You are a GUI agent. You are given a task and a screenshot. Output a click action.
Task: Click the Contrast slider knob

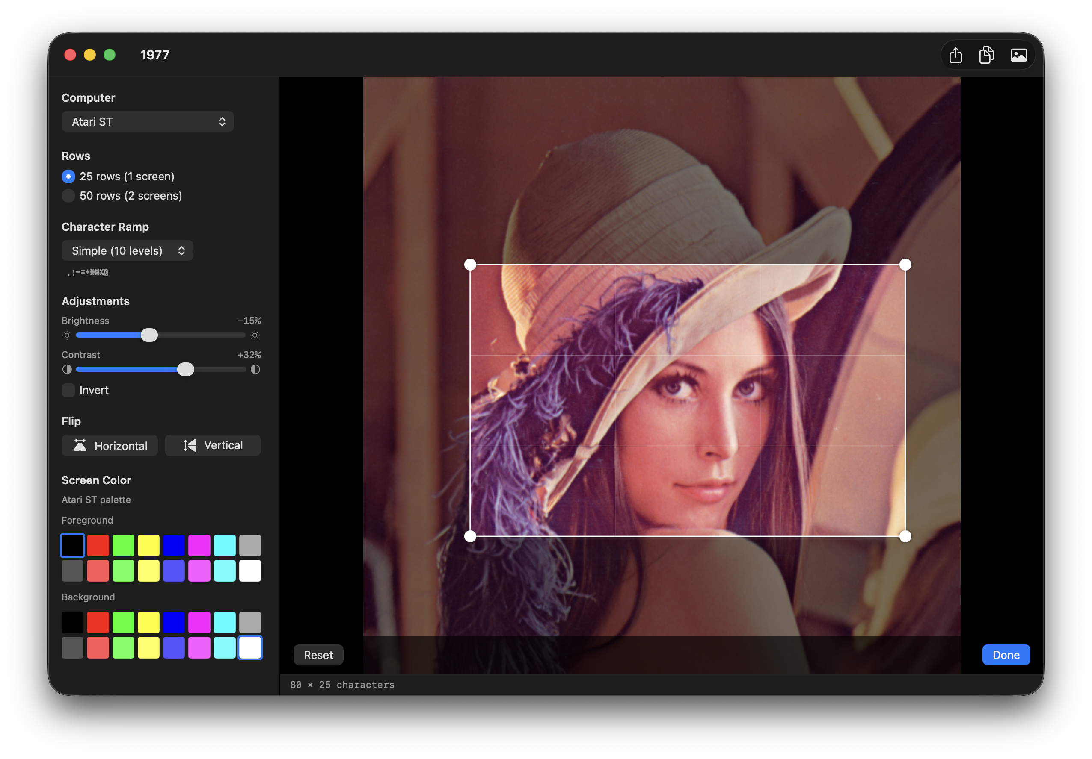185,370
